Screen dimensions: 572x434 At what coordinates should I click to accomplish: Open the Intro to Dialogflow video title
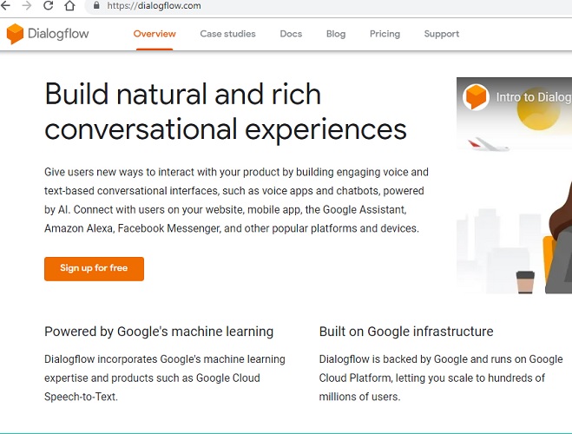pos(534,97)
